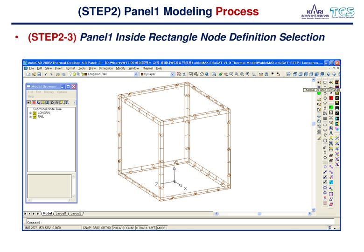Switch to the Layout2 tab

76,213
